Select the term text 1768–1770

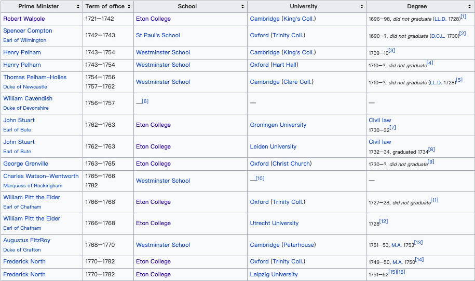pyautogui.click(x=100, y=245)
